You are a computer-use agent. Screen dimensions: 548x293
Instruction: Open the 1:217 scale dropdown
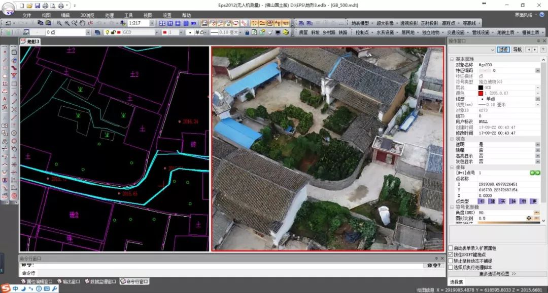click(x=152, y=23)
